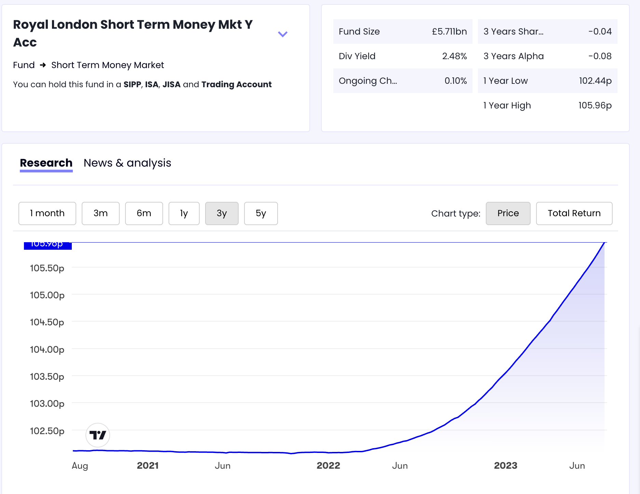Set chart type to Price
The width and height of the screenshot is (640, 494).
point(508,213)
